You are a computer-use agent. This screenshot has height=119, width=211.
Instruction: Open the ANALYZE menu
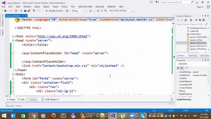(100, 7)
